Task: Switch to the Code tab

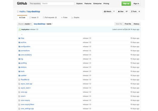Action: click(22, 18)
